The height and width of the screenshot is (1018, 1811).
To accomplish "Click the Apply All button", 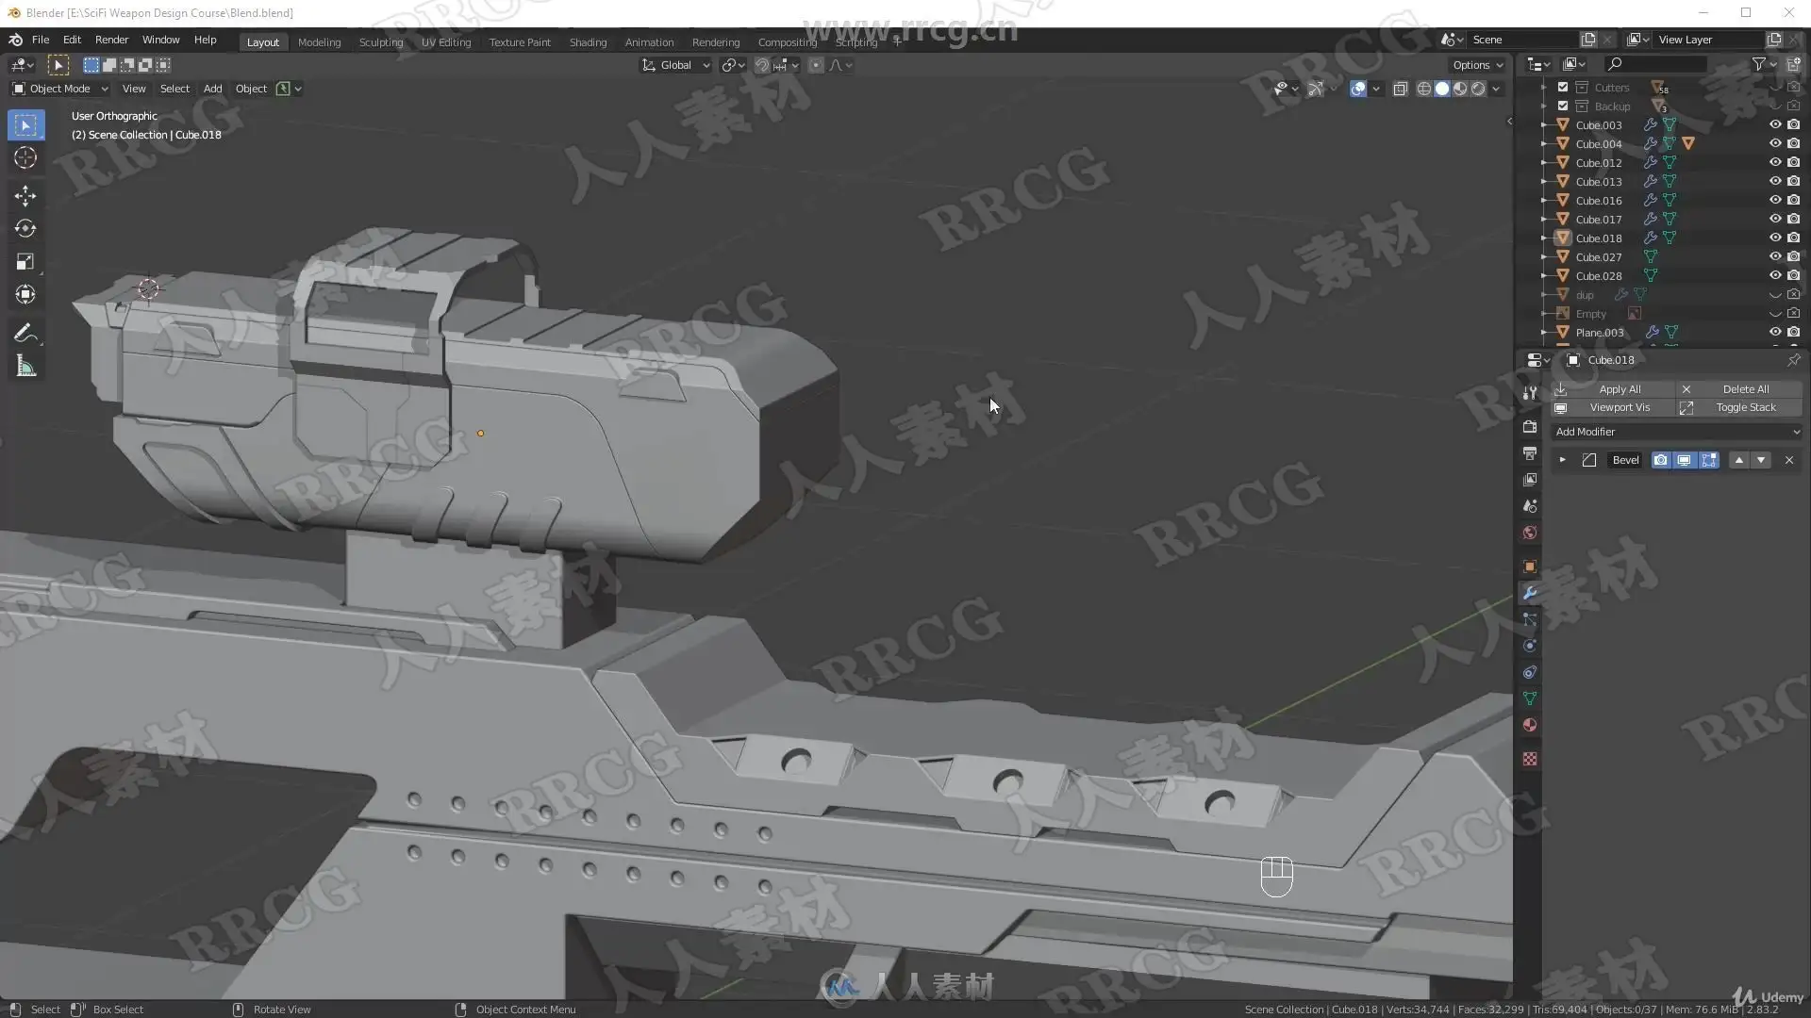I will coord(1619,389).
